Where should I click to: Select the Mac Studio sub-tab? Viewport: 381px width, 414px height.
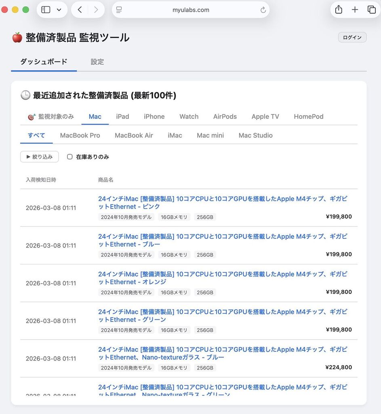(255, 135)
